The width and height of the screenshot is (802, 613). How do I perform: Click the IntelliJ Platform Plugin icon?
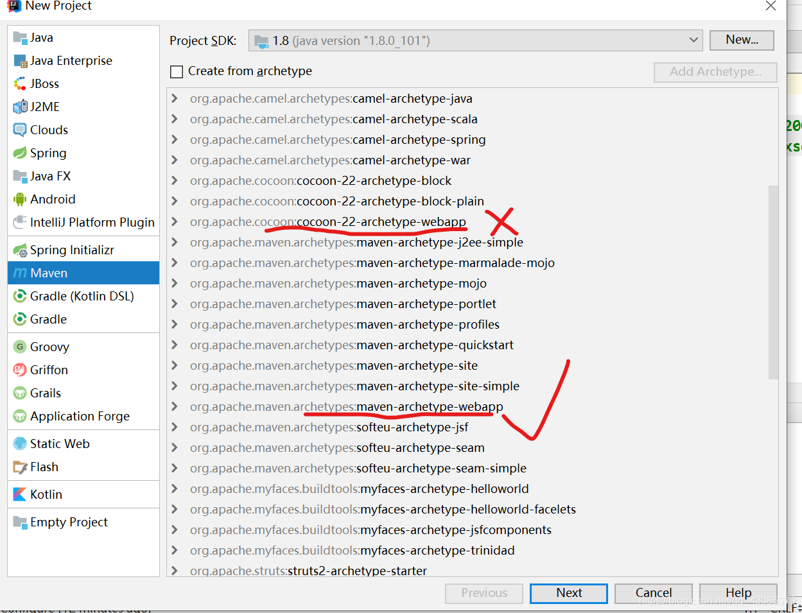pos(20,222)
